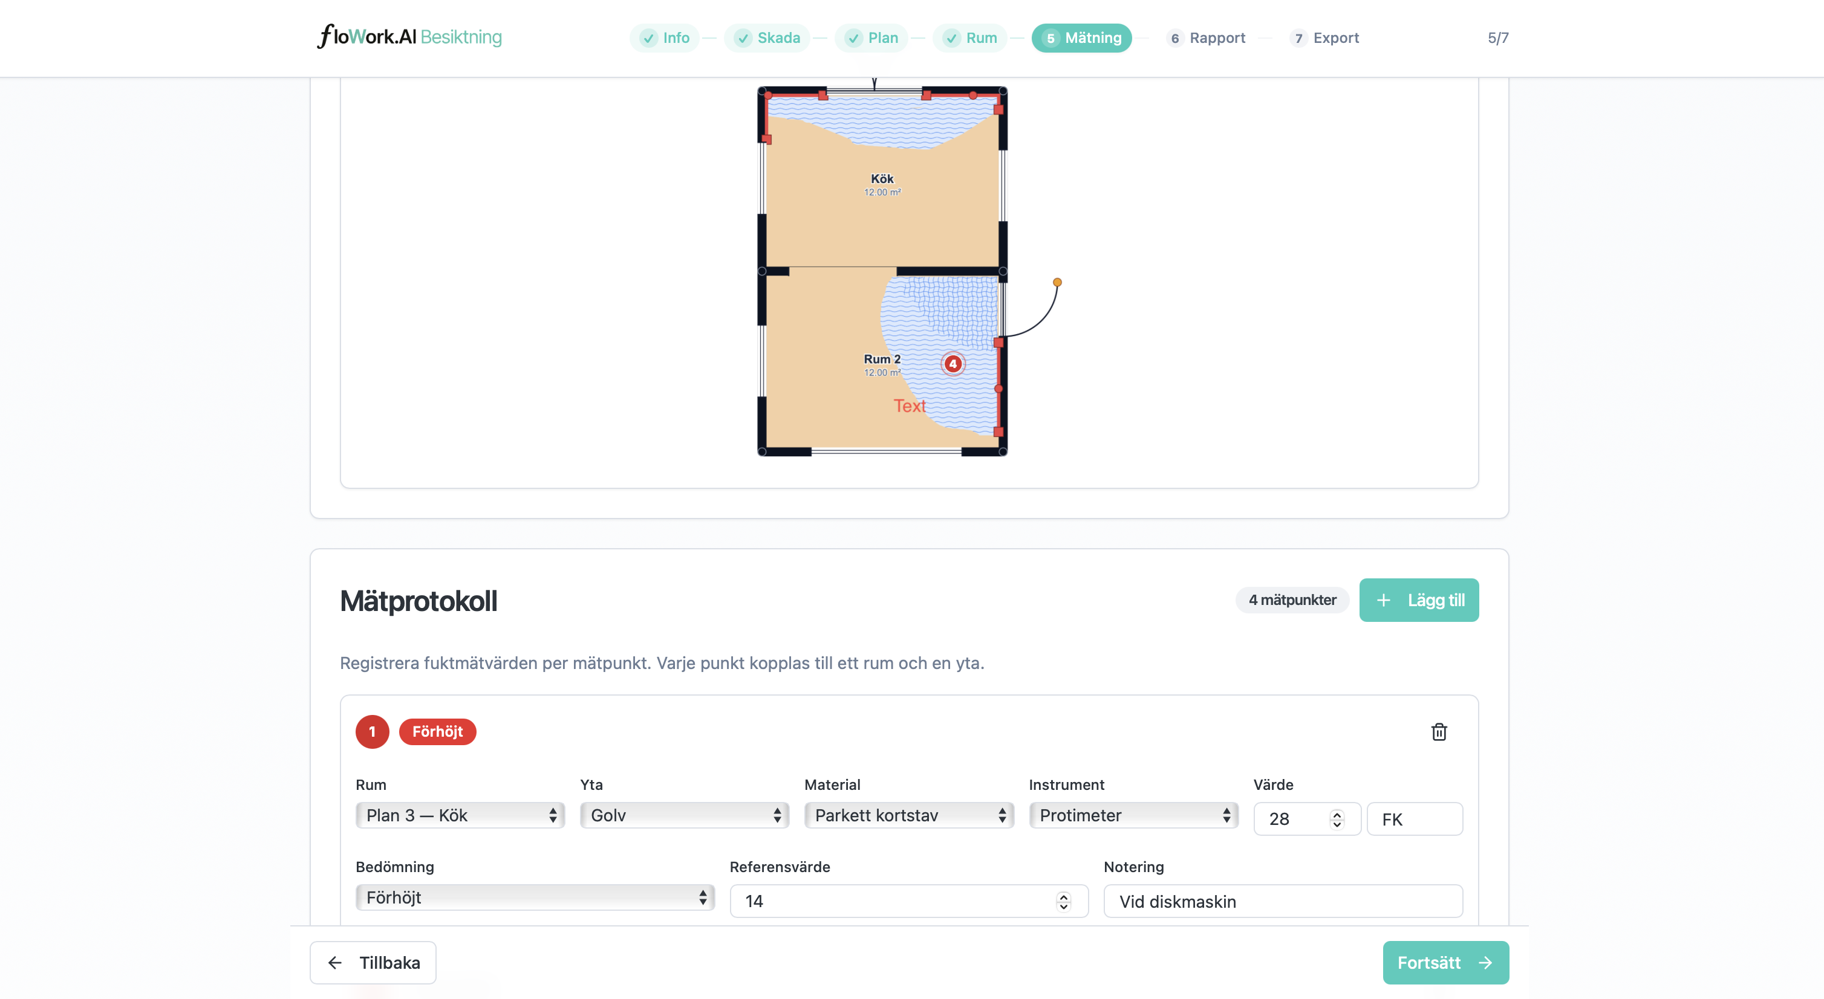Click the blue water damage area in Kök
The width and height of the screenshot is (1824, 999).
(883, 121)
